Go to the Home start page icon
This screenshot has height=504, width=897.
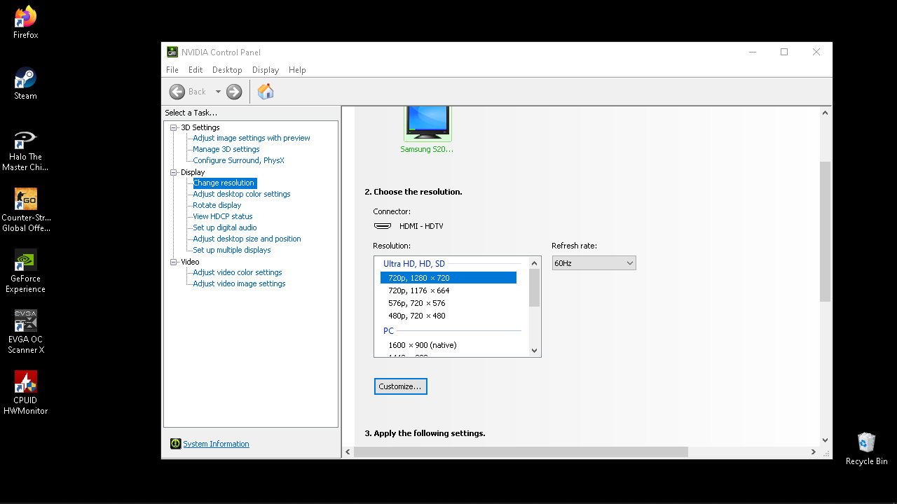tap(266, 92)
